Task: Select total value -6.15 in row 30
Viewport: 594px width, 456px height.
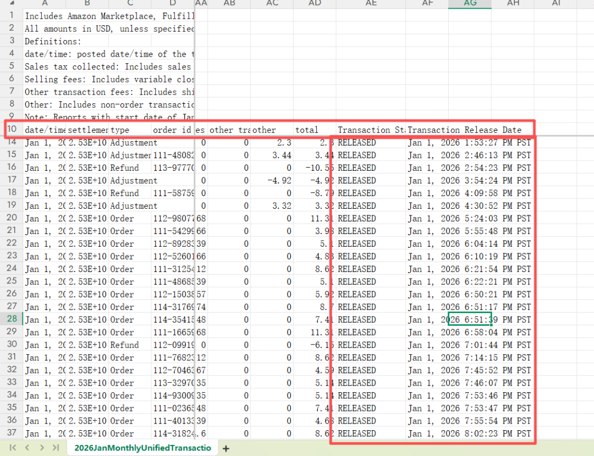Action: (x=315, y=345)
